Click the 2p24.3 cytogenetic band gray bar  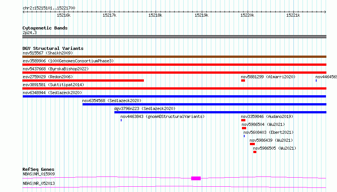[x=174, y=37]
